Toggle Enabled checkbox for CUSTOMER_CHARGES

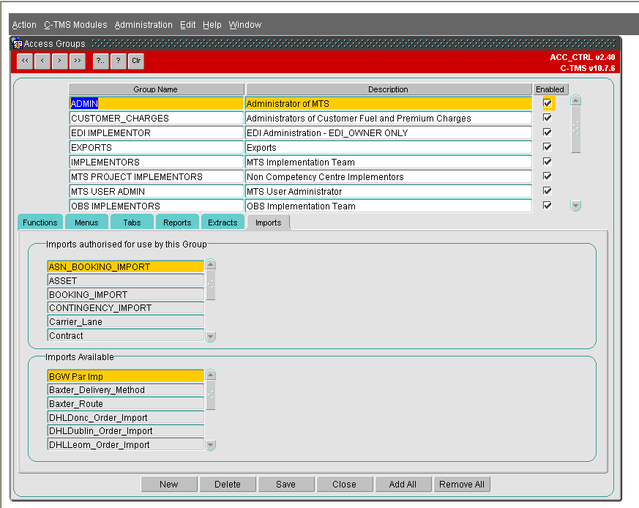(548, 118)
